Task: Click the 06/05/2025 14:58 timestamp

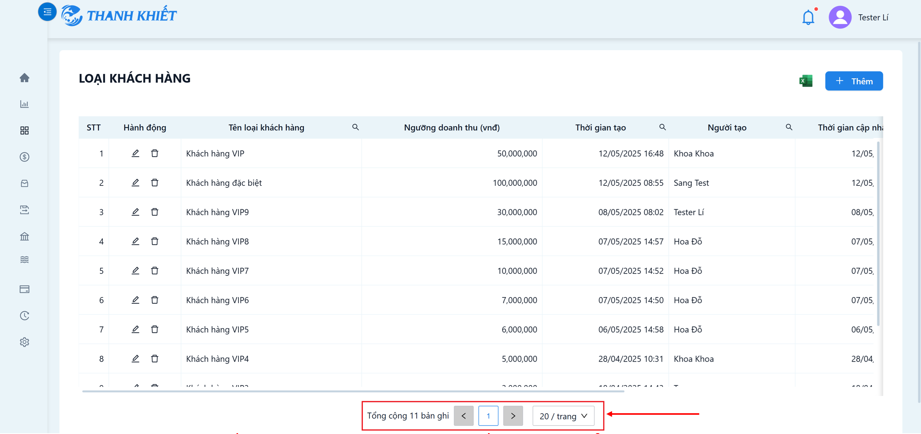Action: [x=631, y=329]
